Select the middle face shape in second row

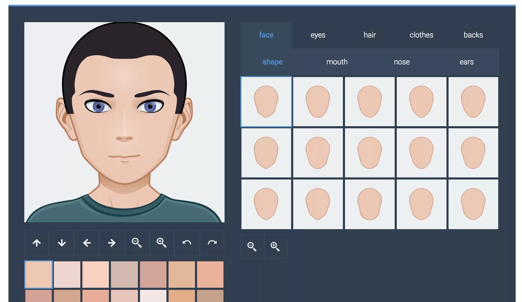click(x=370, y=153)
